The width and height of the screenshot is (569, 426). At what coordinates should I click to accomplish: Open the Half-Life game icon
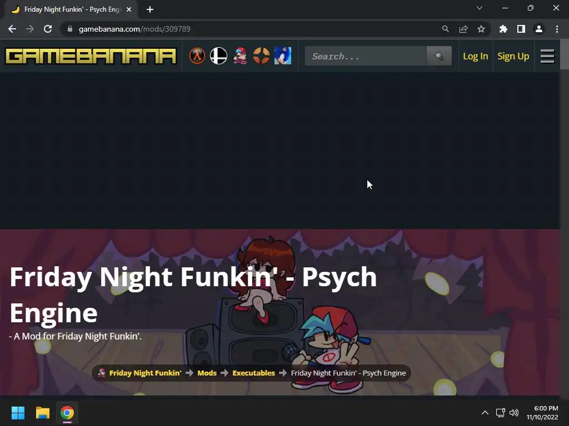pos(197,56)
